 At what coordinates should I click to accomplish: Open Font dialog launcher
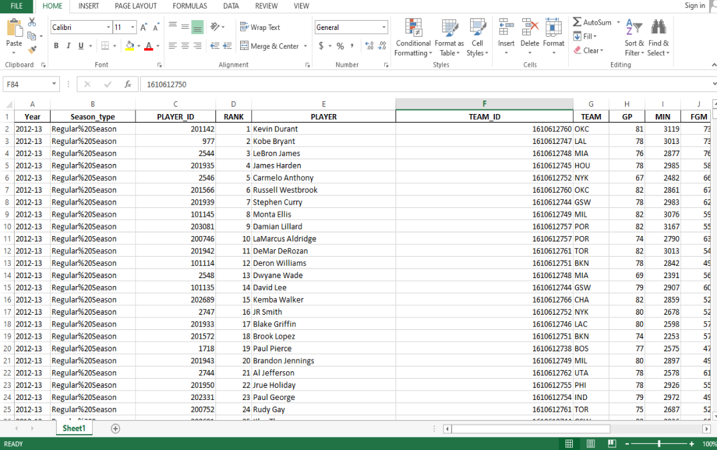pos(159,65)
